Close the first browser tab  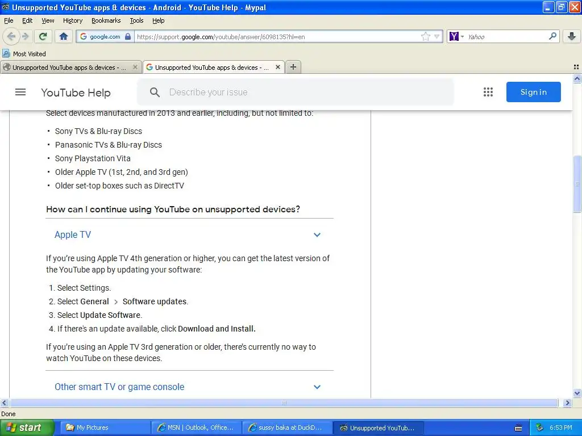click(135, 67)
